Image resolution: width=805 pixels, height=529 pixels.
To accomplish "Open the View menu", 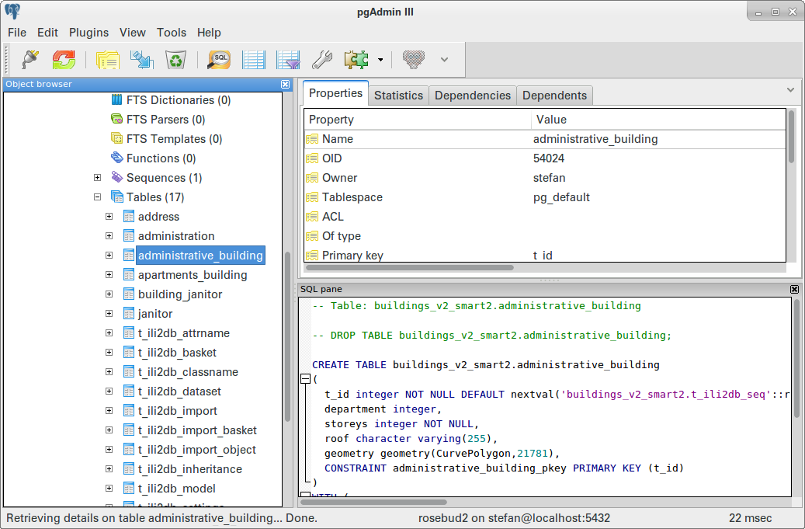I will pos(133,33).
